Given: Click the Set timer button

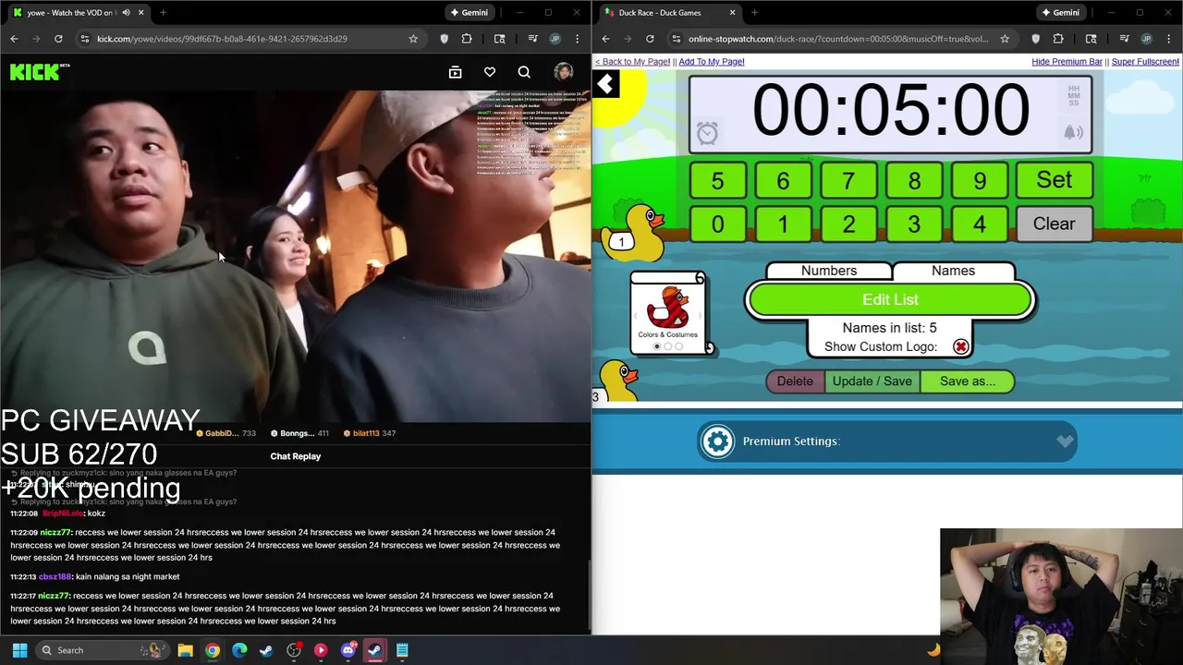Looking at the screenshot, I should (x=1054, y=180).
